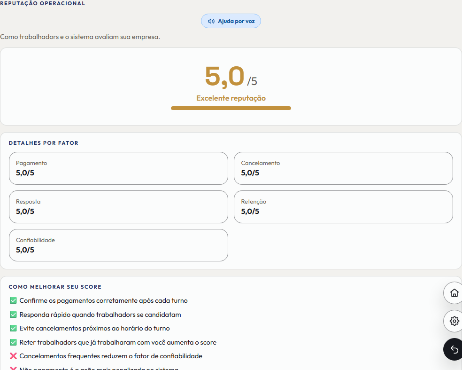462x370 pixels.
Task: Click the speaker icon in Ajuda por voz
Action: (211, 21)
